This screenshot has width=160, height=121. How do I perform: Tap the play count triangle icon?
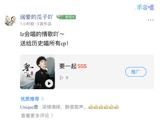[x=61, y=78]
